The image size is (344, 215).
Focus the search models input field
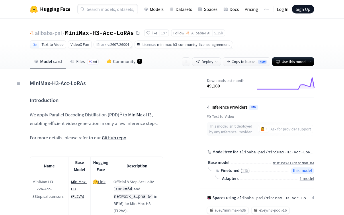[107, 9]
